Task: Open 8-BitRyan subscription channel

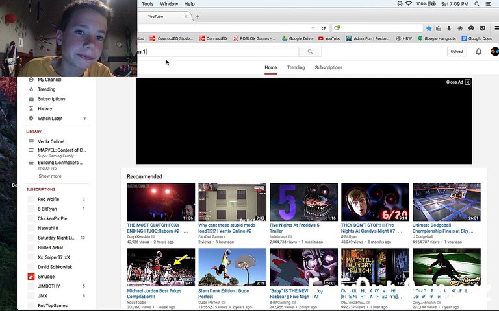Action: [47, 209]
